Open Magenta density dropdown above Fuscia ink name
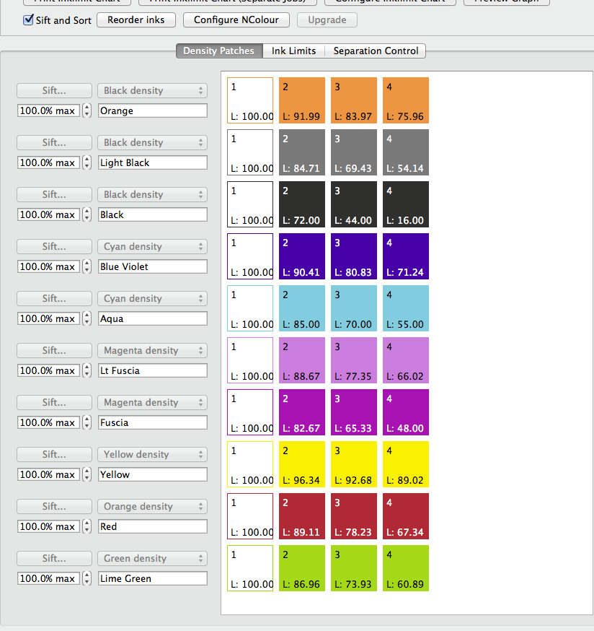Image resolution: width=594 pixels, height=631 pixels. point(152,402)
